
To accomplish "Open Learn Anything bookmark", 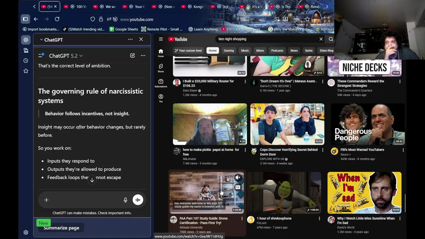I will [203, 29].
